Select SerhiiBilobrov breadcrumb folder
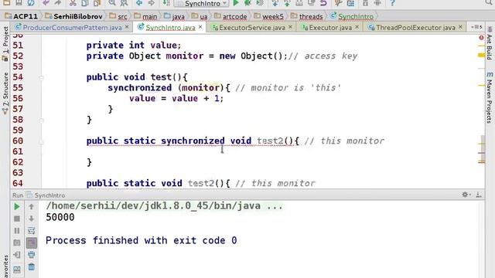The height and width of the screenshot is (278, 495). click(74, 16)
